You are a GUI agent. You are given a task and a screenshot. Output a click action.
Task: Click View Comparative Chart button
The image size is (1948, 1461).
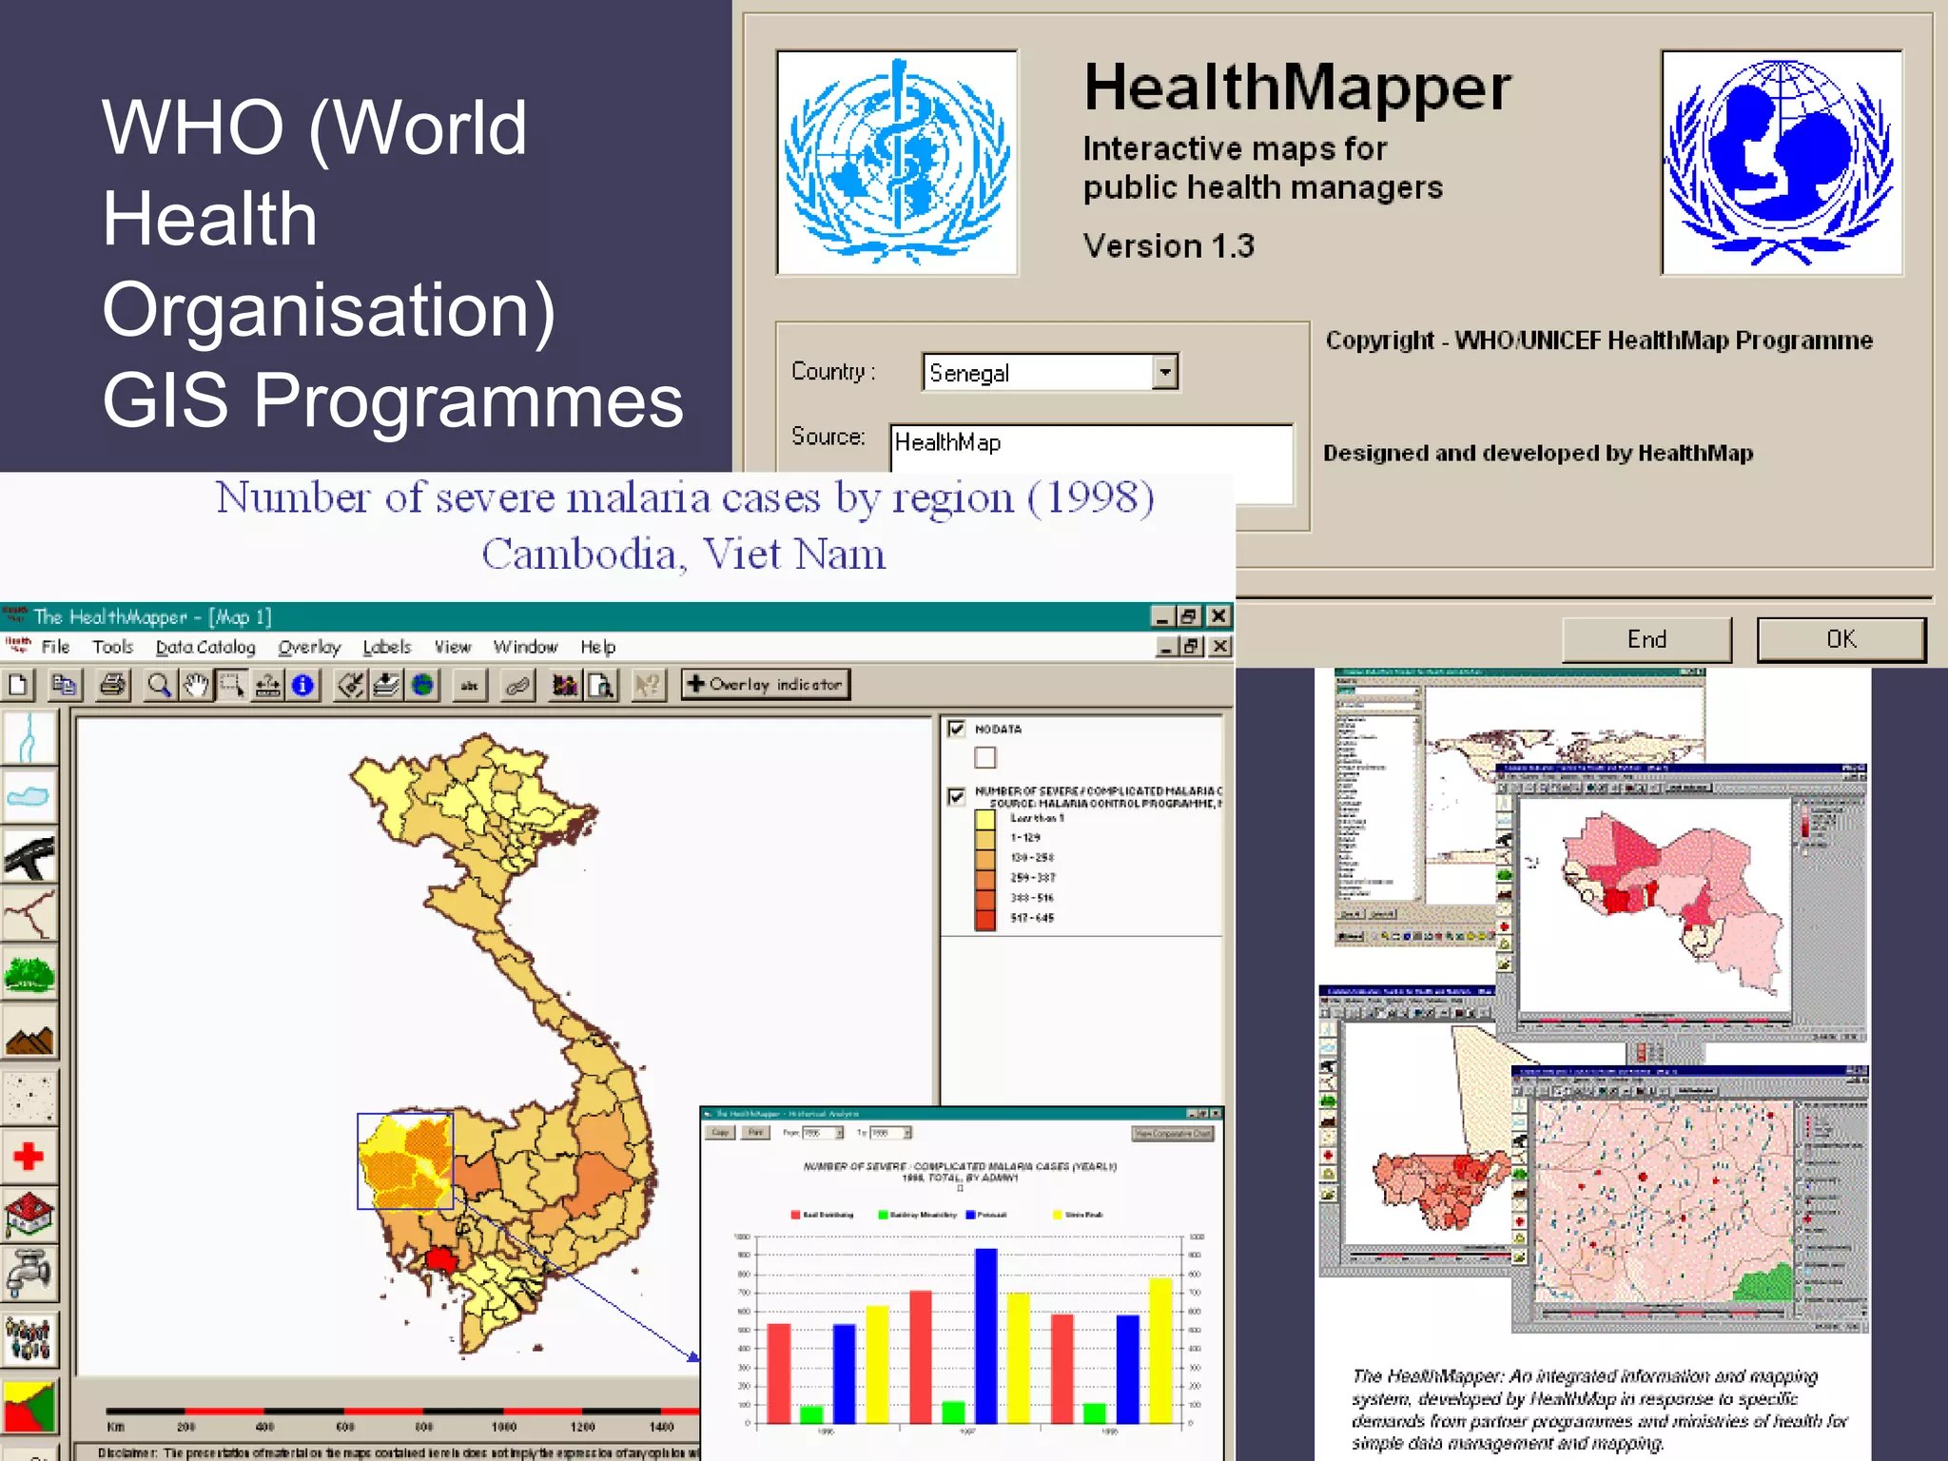[x=1173, y=1134]
